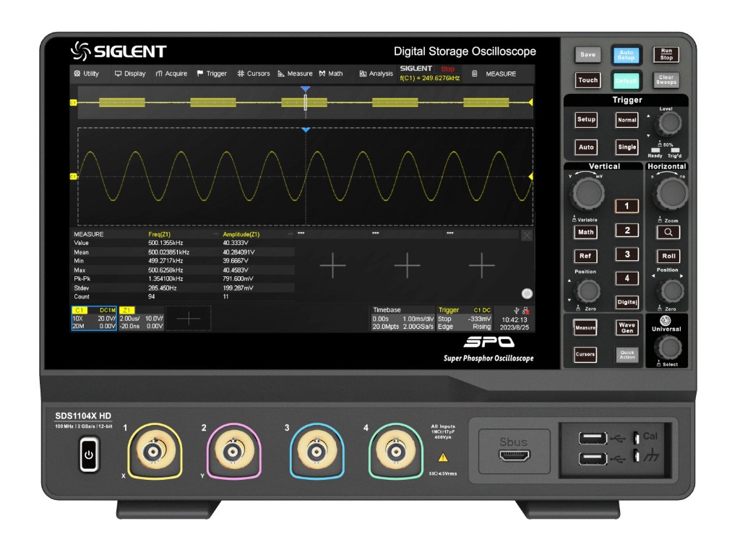Click the trigger Level knob
The image size is (740, 555).
(668, 123)
